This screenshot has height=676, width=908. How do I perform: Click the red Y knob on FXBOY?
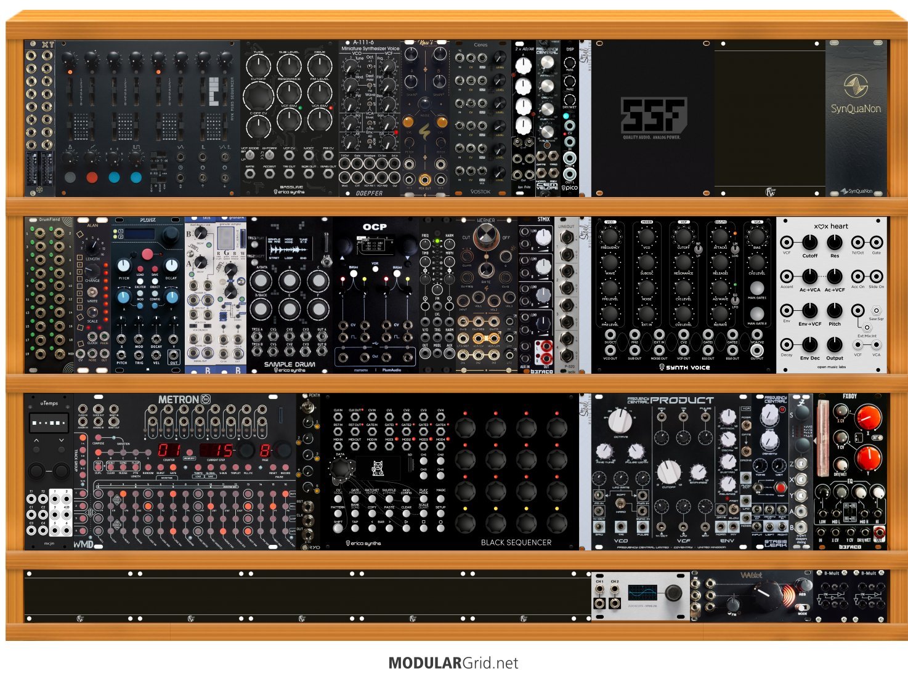869,458
